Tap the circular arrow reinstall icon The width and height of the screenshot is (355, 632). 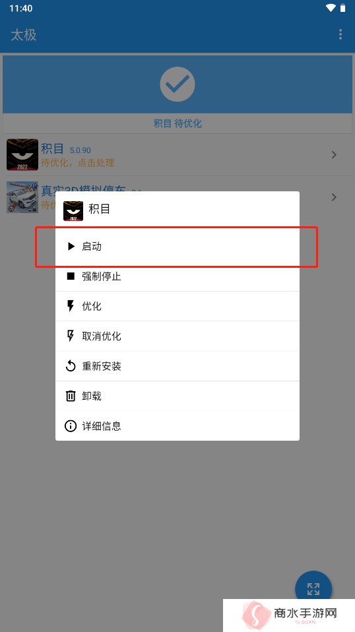tap(71, 366)
